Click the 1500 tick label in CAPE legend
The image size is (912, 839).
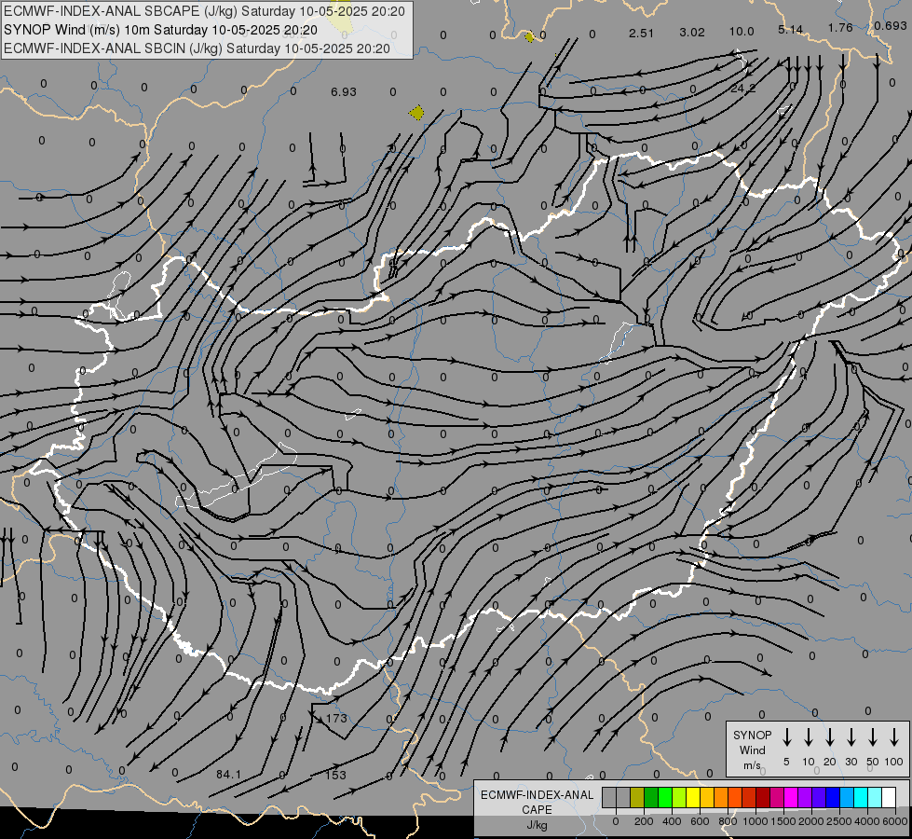783,821
